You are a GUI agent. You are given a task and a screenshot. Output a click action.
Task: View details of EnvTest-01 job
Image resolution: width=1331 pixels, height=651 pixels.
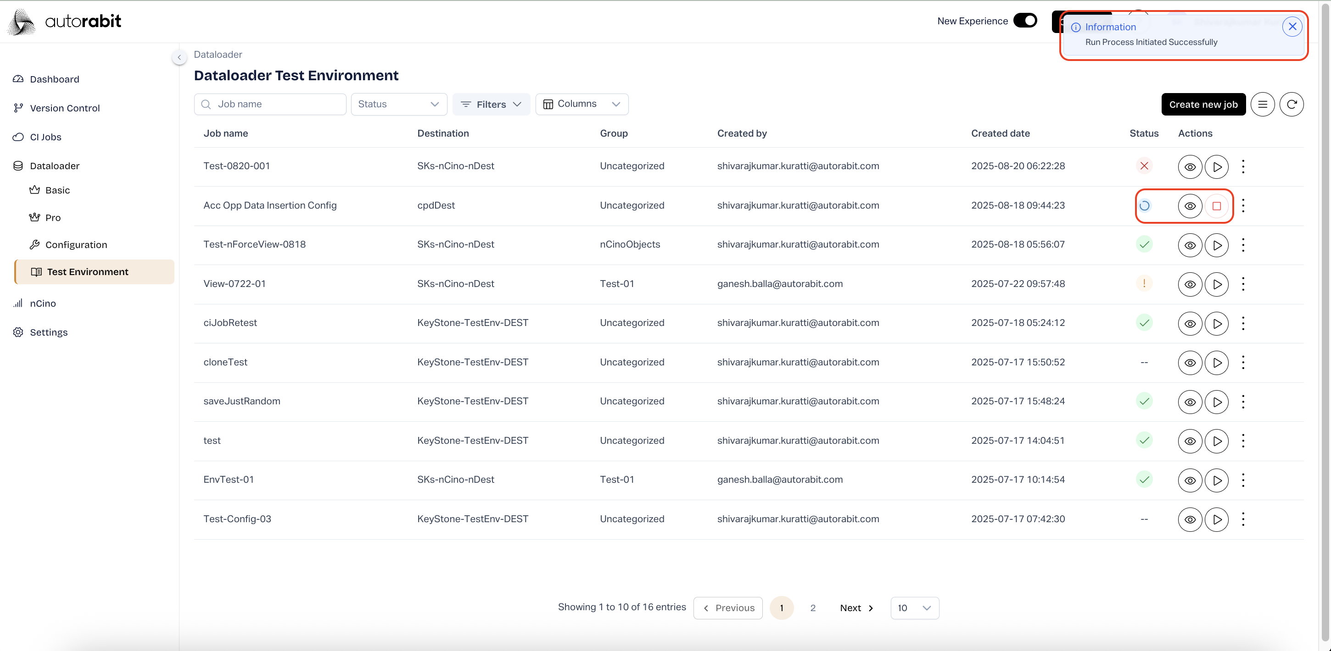coord(1190,480)
